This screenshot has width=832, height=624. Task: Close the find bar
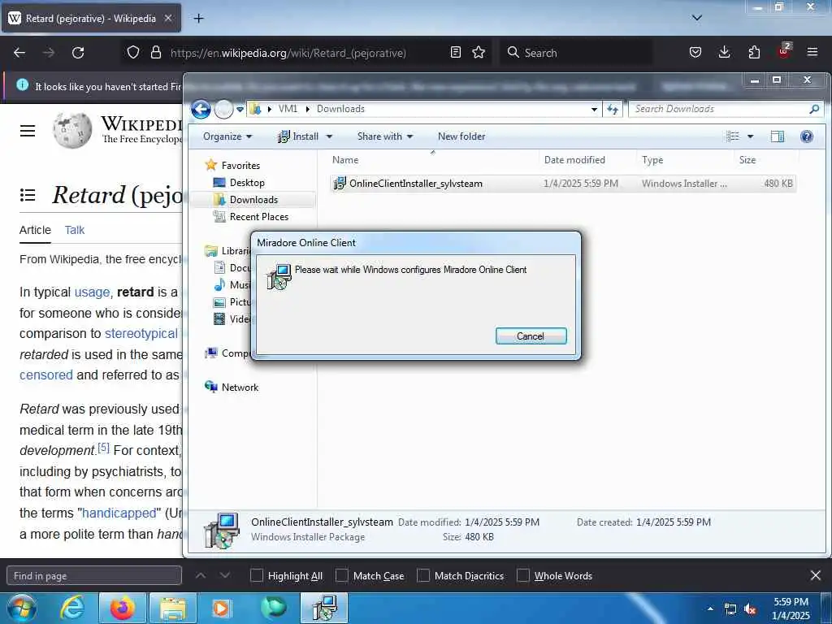pos(816,576)
